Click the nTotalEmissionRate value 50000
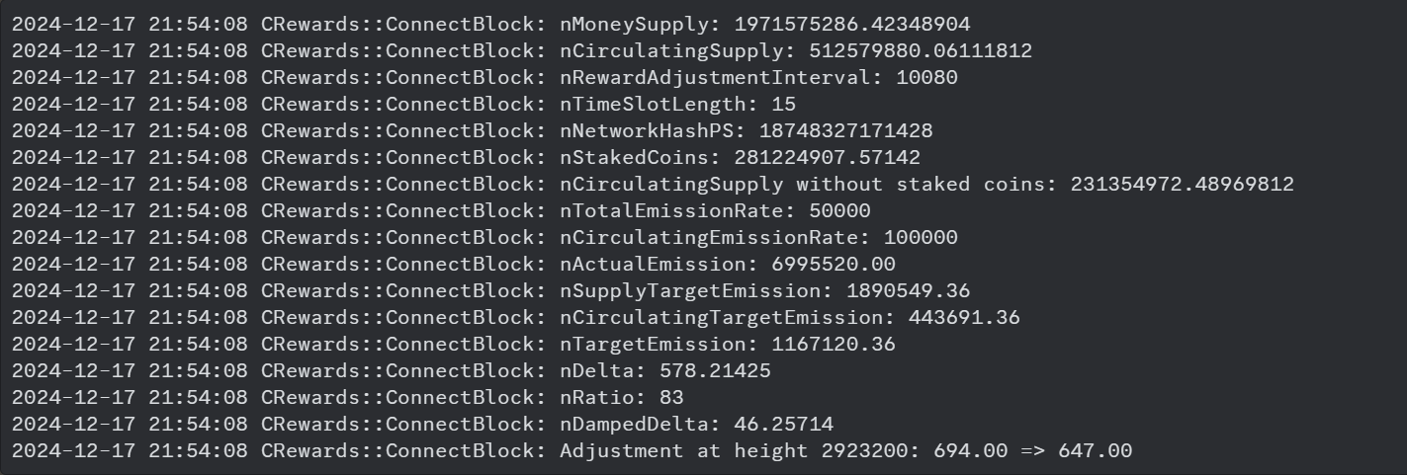This screenshot has width=1407, height=475. pos(838,210)
